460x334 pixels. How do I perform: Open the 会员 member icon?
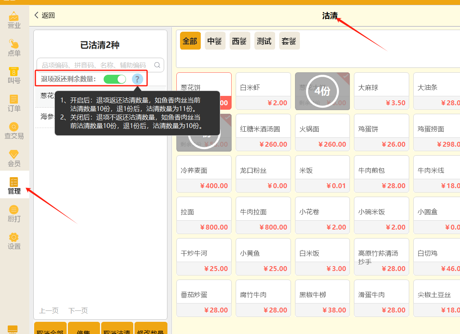pos(14,158)
